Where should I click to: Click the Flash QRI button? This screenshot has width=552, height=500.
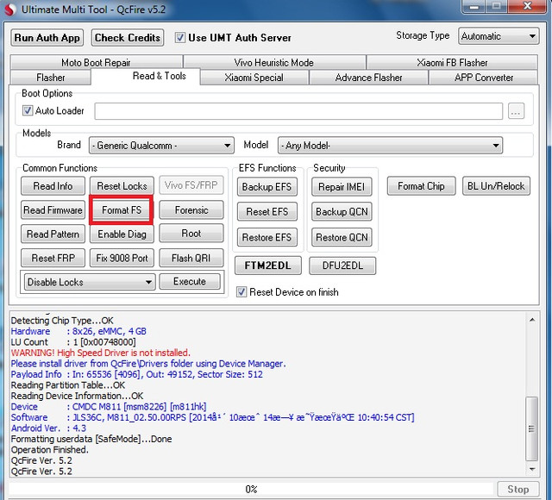click(x=191, y=258)
